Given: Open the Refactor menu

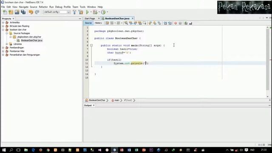Looking at the screenshot, I should click(43, 7).
